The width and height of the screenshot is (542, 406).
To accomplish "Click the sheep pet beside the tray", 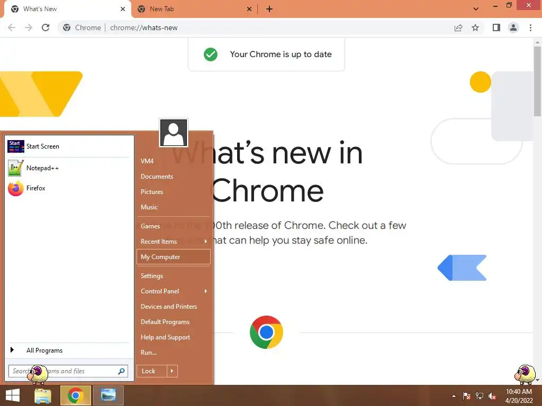I will [x=525, y=374].
